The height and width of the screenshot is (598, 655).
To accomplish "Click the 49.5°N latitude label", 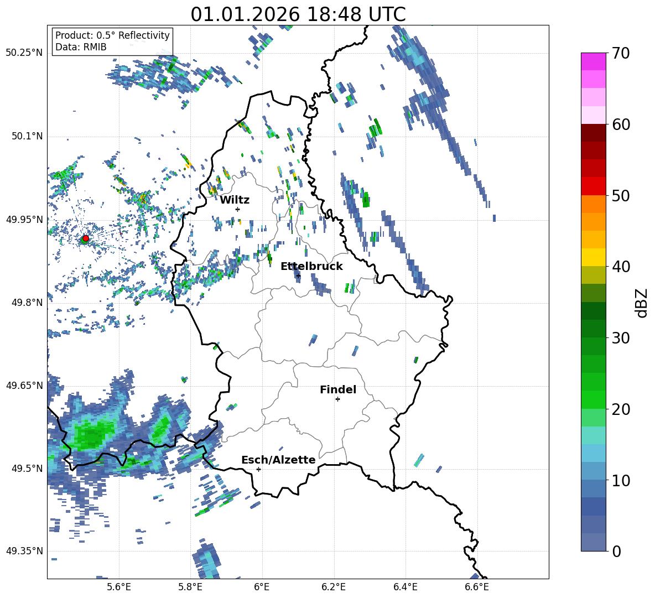I will (27, 468).
